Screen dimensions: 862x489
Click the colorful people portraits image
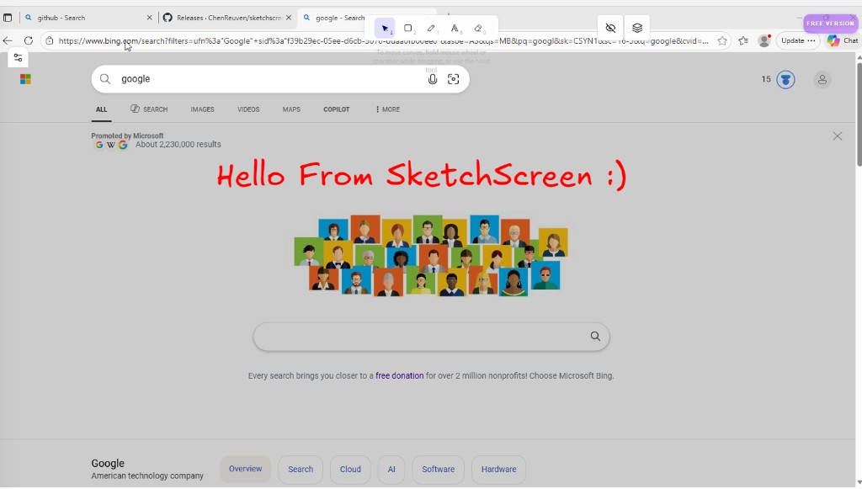(431, 256)
